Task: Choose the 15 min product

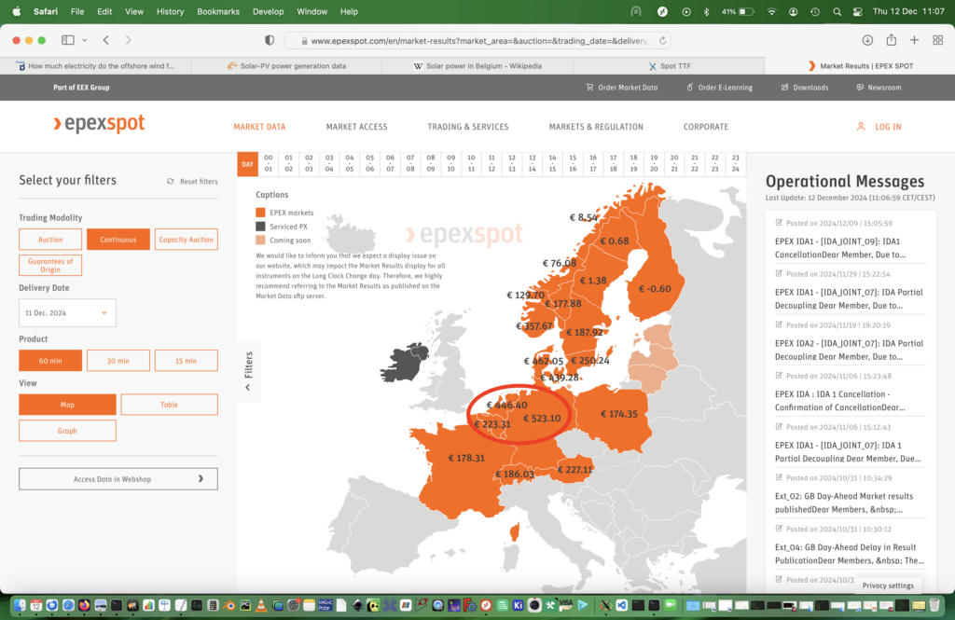Action: pyautogui.click(x=186, y=361)
